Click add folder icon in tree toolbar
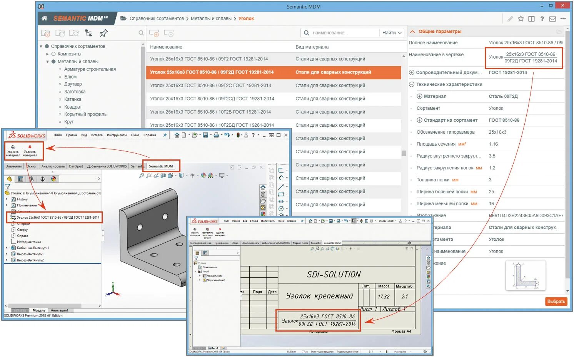 45,33
